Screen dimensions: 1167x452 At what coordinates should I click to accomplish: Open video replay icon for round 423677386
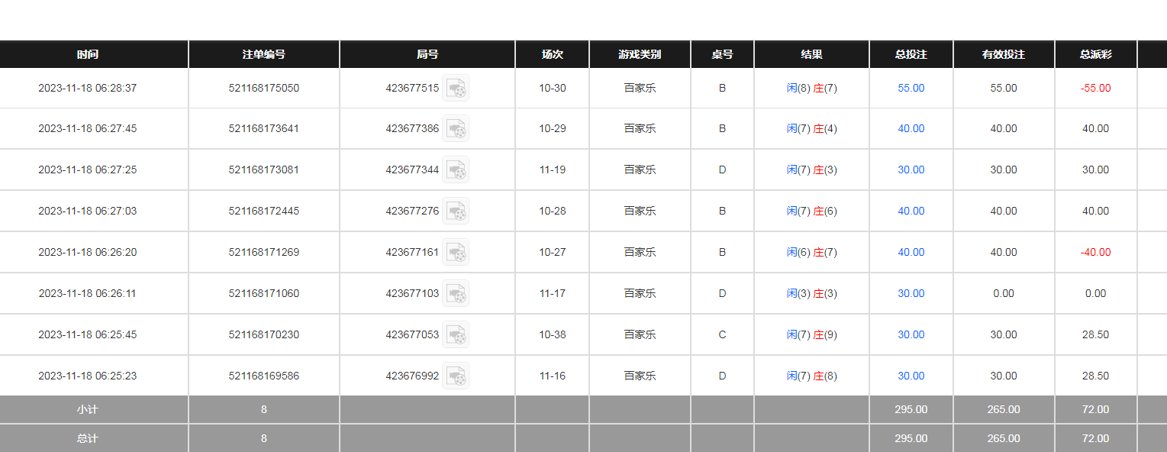point(456,129)
